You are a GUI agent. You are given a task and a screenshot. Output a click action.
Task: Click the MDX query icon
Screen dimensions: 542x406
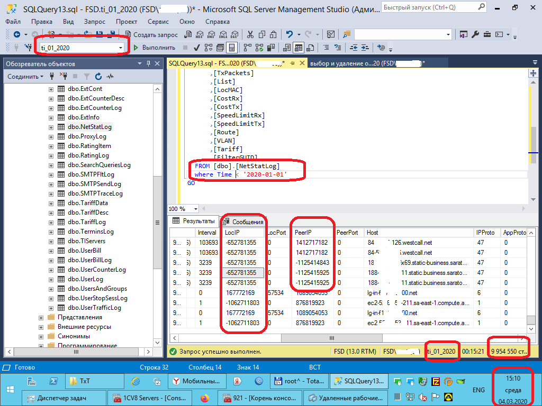click(x=200, y=34)
